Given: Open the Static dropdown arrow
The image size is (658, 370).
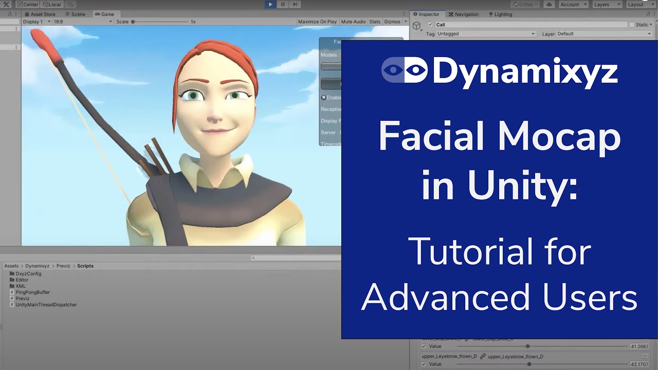Looking at the screenshot, I should click(x=652, y=25).
